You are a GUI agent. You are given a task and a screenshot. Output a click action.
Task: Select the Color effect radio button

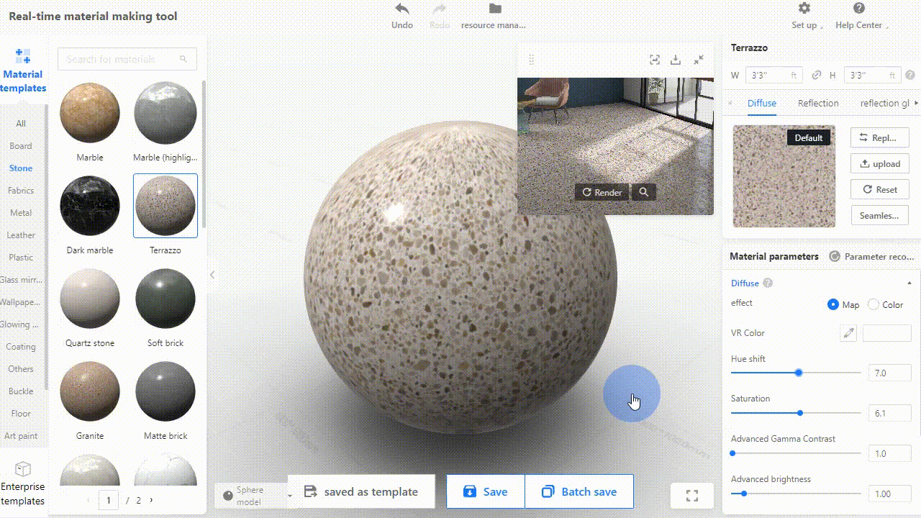[874, 304]
